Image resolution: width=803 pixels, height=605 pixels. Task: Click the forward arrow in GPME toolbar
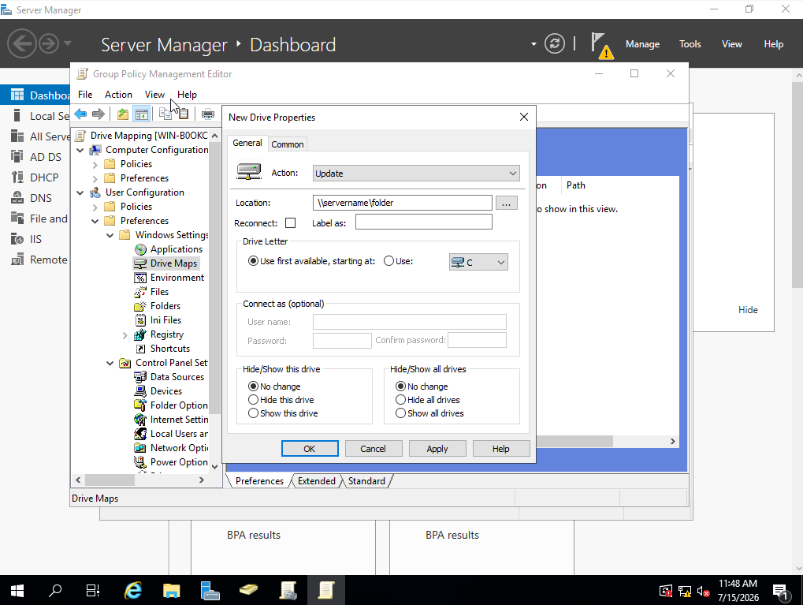tap(99, 114)
